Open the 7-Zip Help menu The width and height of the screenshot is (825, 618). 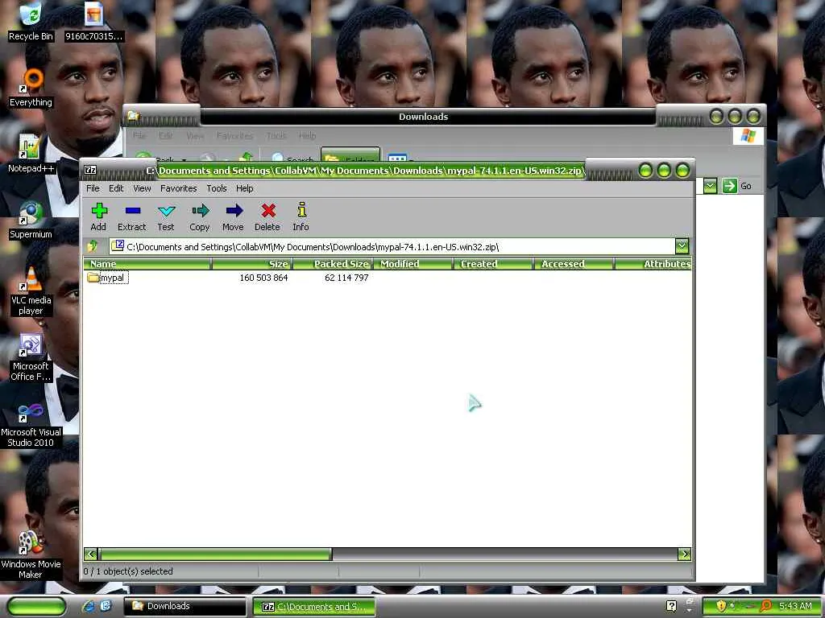[x=244, y=188]
